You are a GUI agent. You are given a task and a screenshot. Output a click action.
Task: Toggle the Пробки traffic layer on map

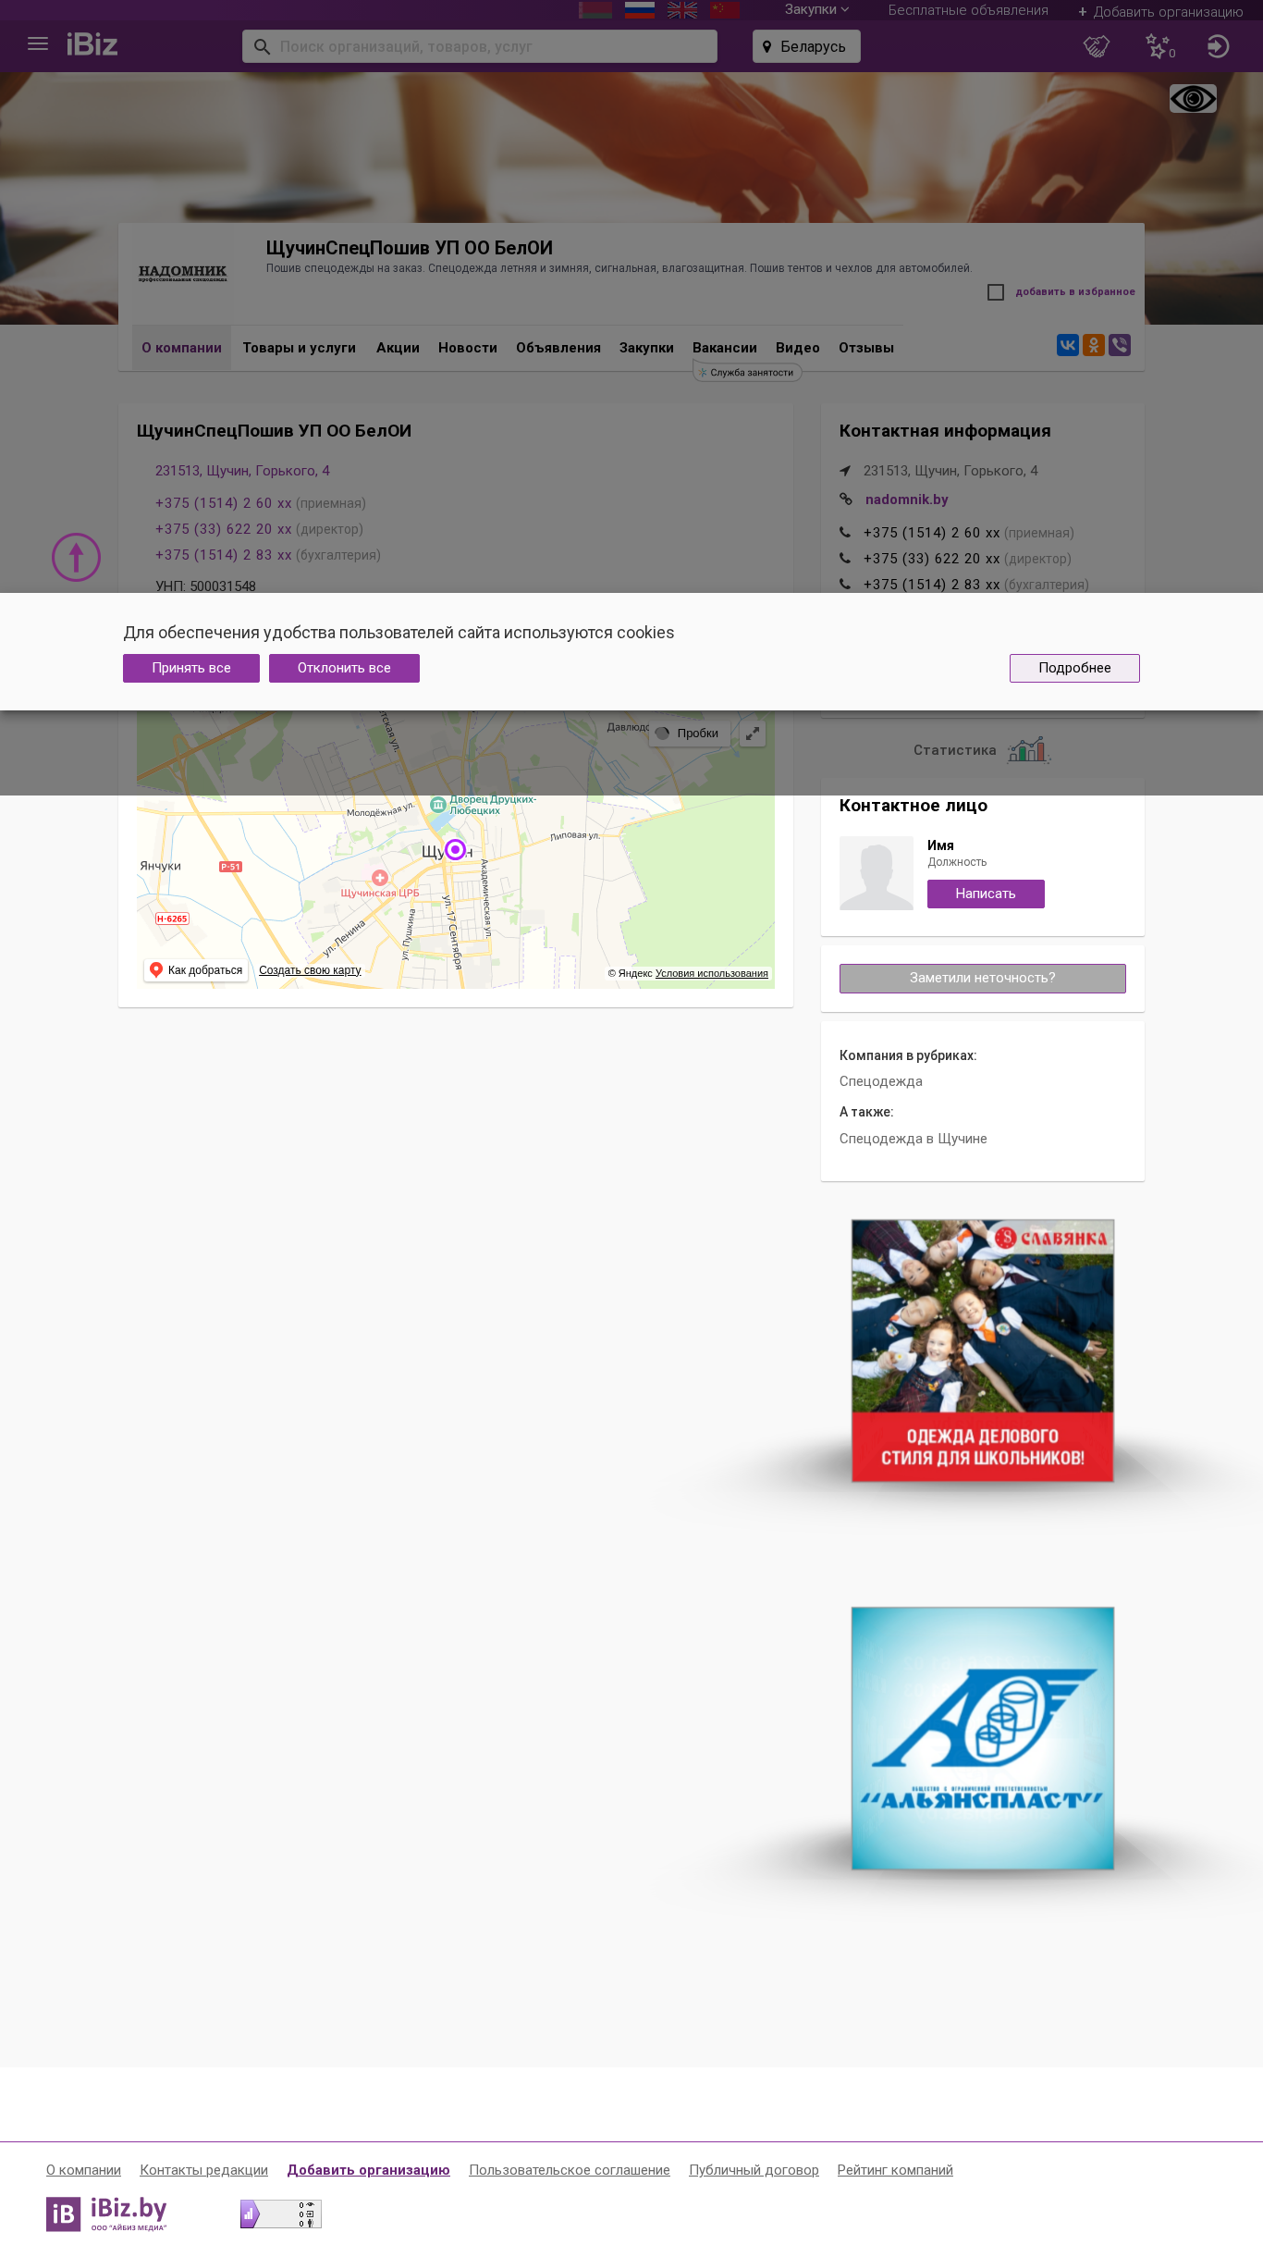click(x=690, y=734)
